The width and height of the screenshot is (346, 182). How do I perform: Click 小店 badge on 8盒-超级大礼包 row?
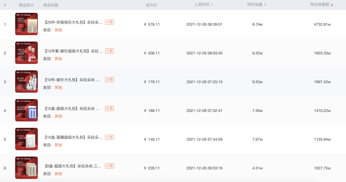(x=110, y=166)
